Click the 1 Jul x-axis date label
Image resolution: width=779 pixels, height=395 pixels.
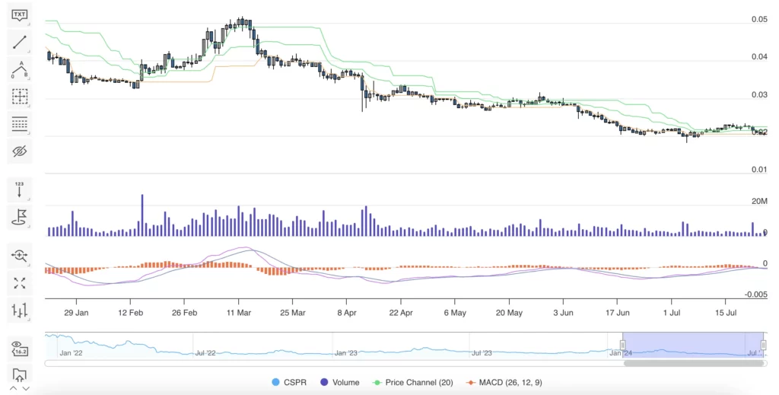(672, 313)
